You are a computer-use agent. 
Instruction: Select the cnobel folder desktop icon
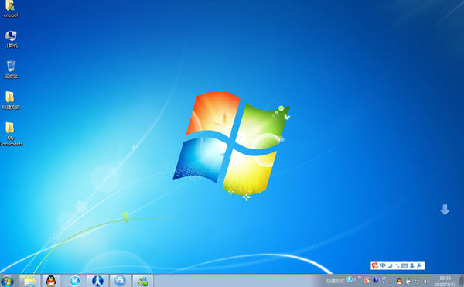(x=11, y=9)
